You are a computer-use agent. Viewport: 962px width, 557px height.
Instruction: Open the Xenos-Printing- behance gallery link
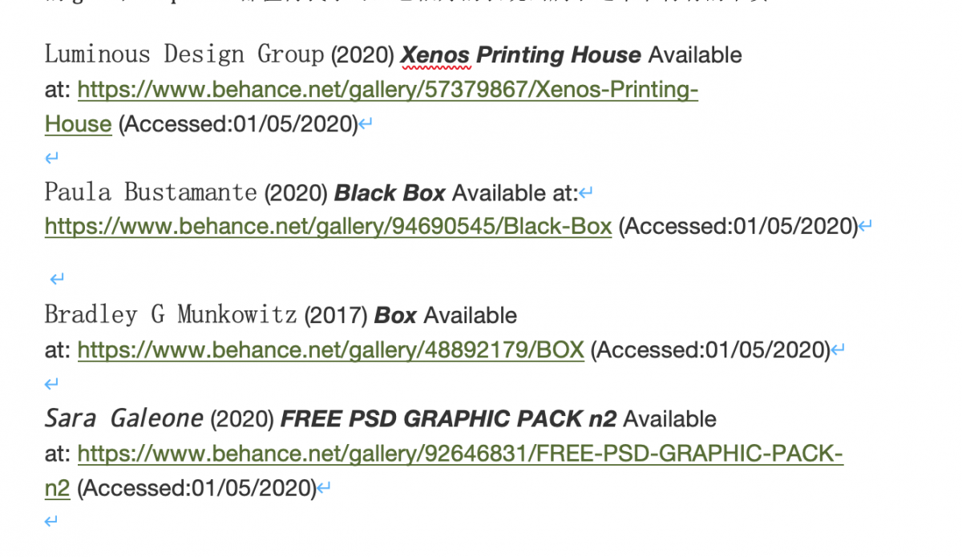[388, 90]
